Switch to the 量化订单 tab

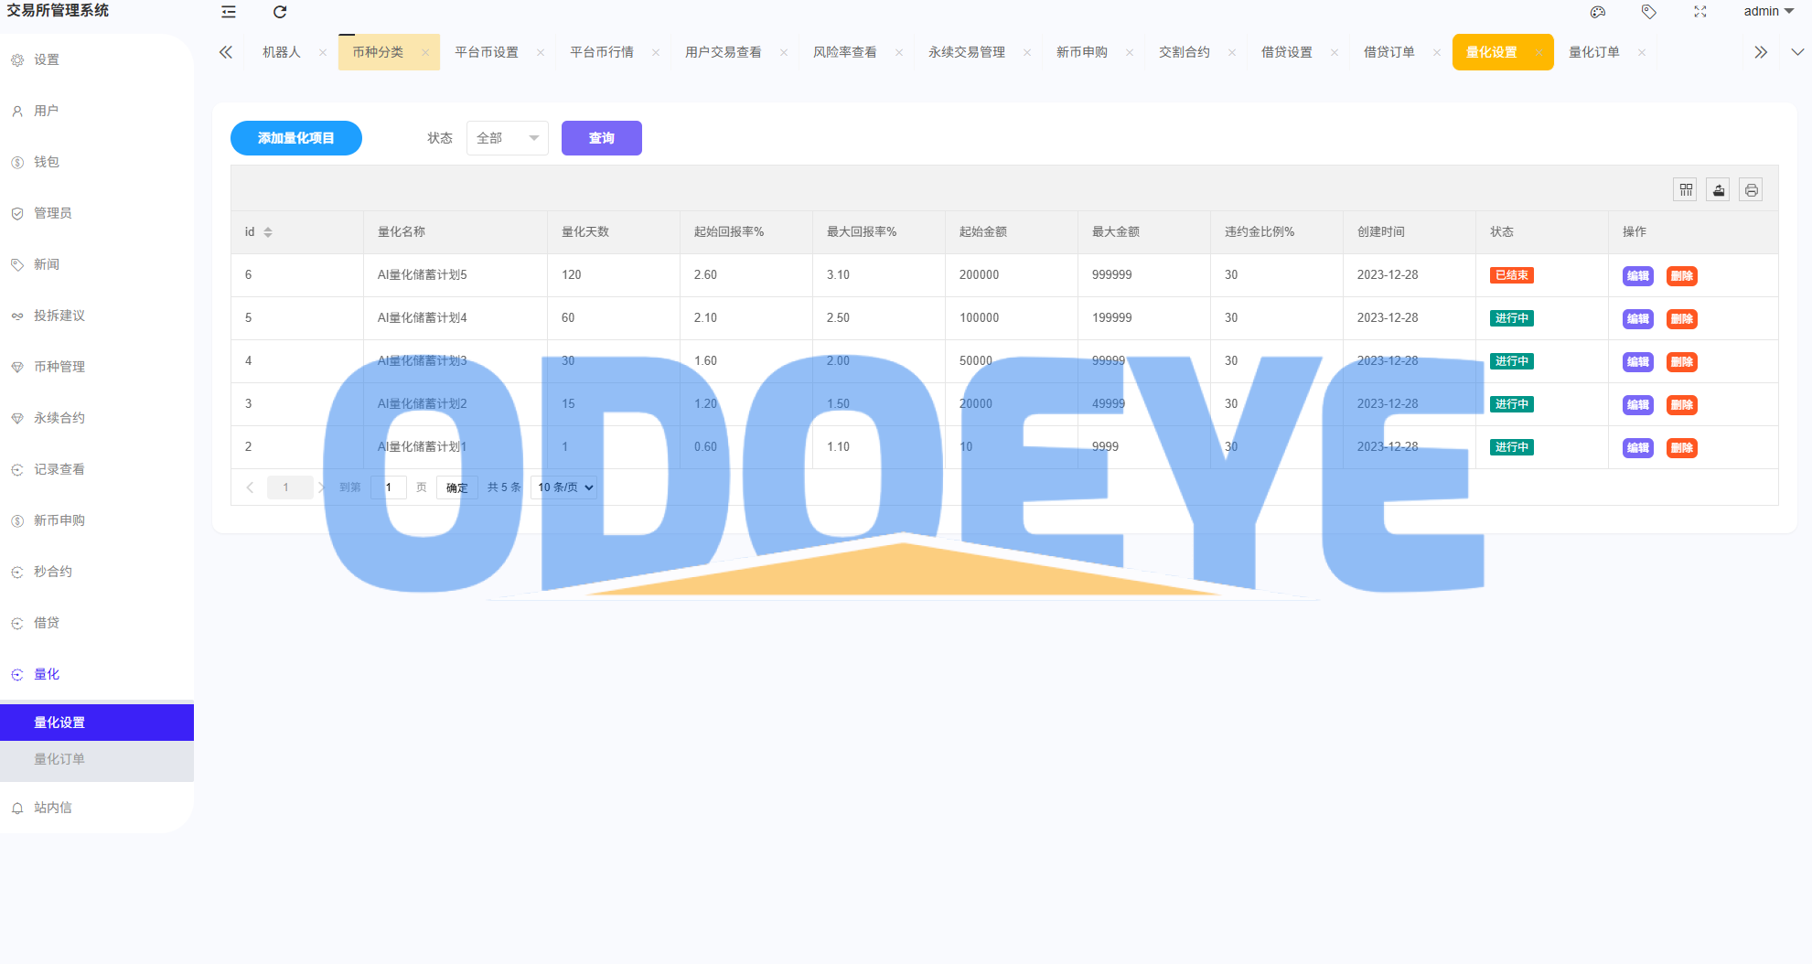[x=1593, y=52]
